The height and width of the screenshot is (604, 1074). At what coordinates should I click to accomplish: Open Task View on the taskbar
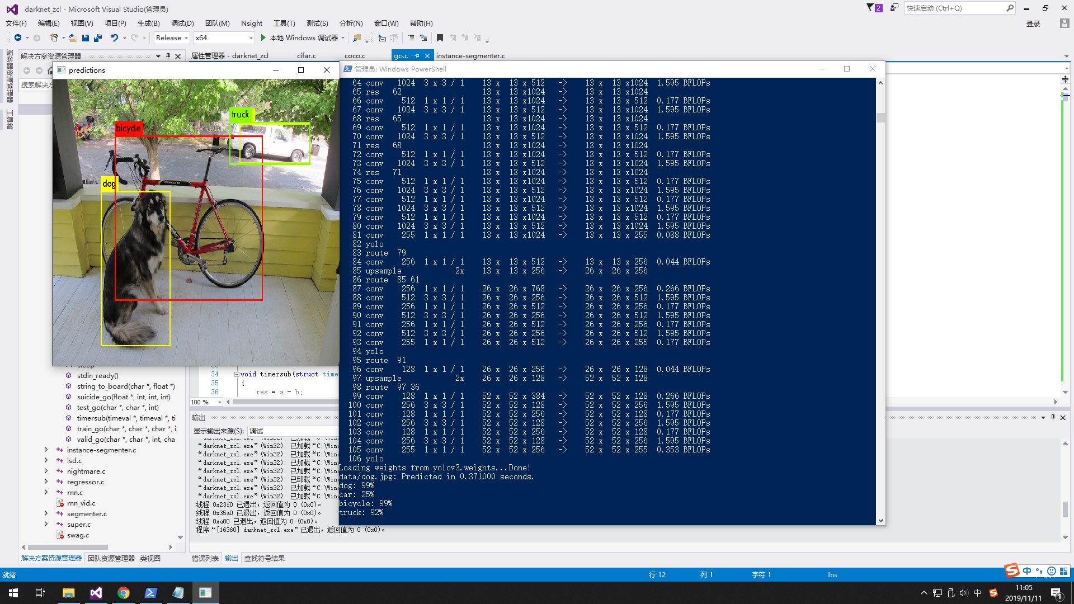[40, 593]
